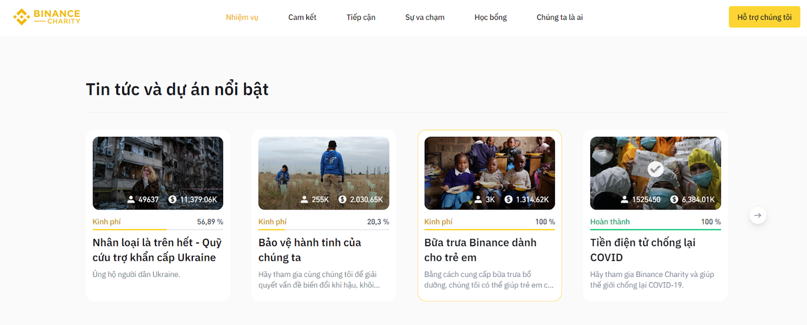Image resolution: width=807 pixels, height=325 pixels.
Task: Click the 20,3 % value
Action: (x=378, y=222)
